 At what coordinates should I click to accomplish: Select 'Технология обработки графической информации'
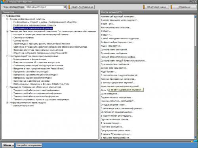coord(37,93)
